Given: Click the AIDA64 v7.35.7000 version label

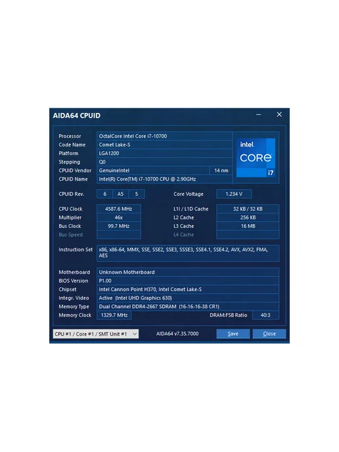Looking at the screenshot, I should tap(177, 334).
